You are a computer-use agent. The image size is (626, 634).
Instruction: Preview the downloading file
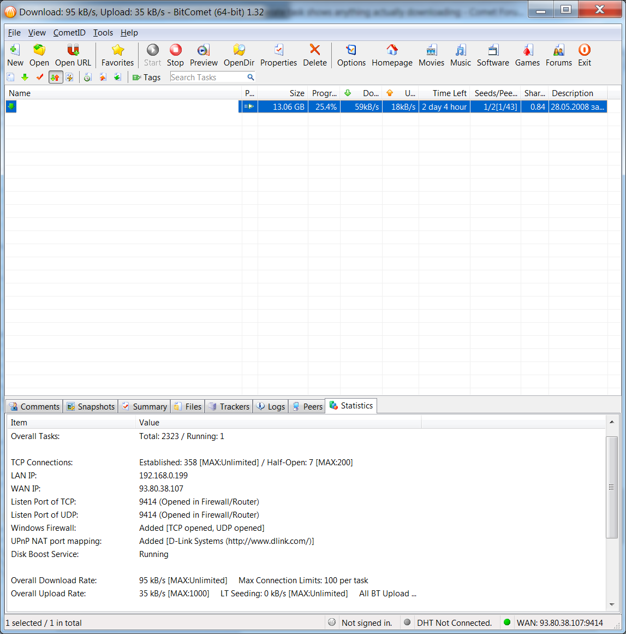(204, 55)
